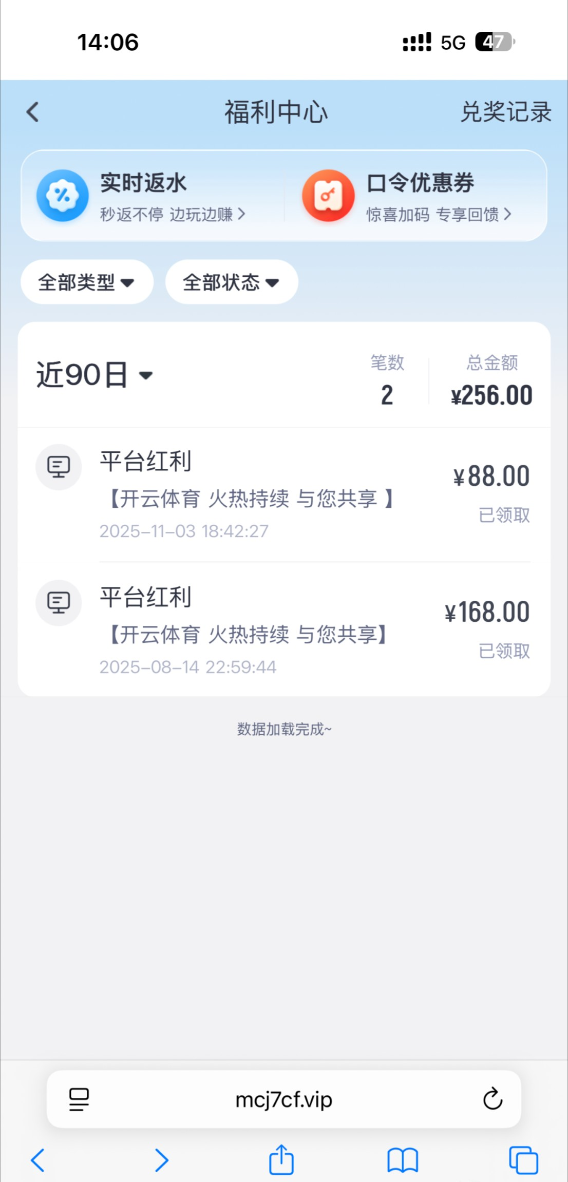This screenshot has height=1182, width=568.
Task: Reload the page with the refresh icon
Action: [x=493, y=1099]
